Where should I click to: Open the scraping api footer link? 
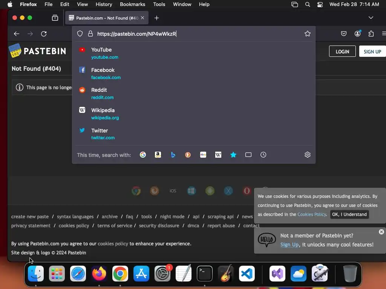(220, 216)
